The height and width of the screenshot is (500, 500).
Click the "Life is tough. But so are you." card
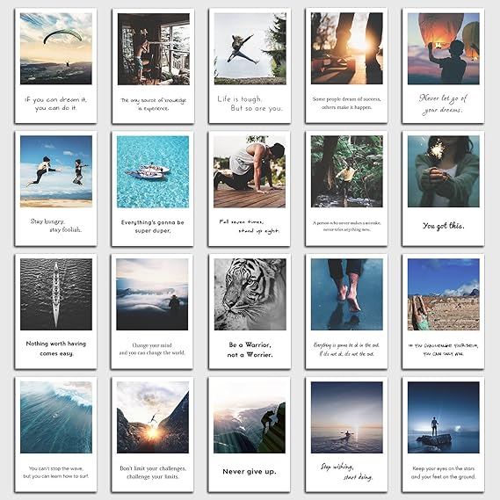pyautogui.click(x=250, y=66)
